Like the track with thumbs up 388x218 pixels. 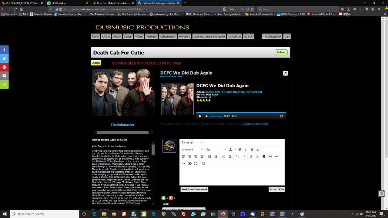pos(164,198)
